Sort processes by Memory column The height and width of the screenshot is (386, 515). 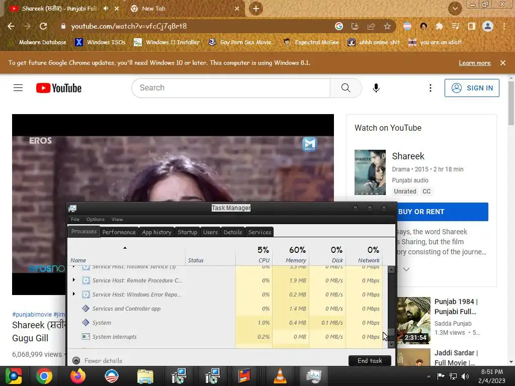(x=291, y=254)
